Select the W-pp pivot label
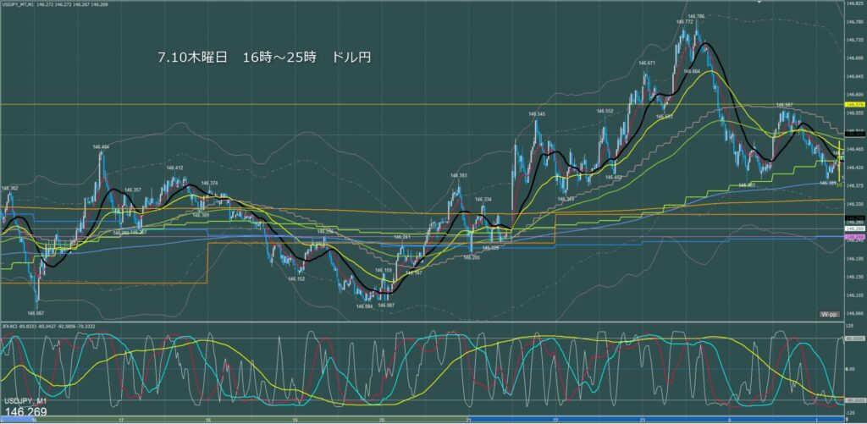867x424 pixels. pyautogui.click(x=830, y=314)
